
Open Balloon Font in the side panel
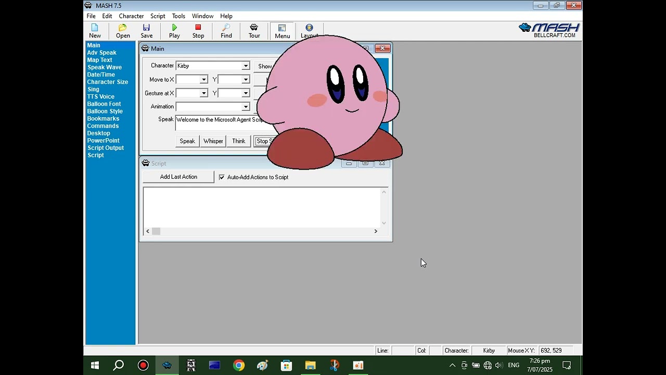click(104, 104)
